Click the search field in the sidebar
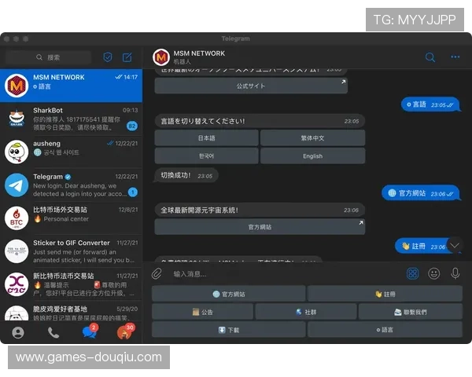The image size is (472, 377). [48, 57]
